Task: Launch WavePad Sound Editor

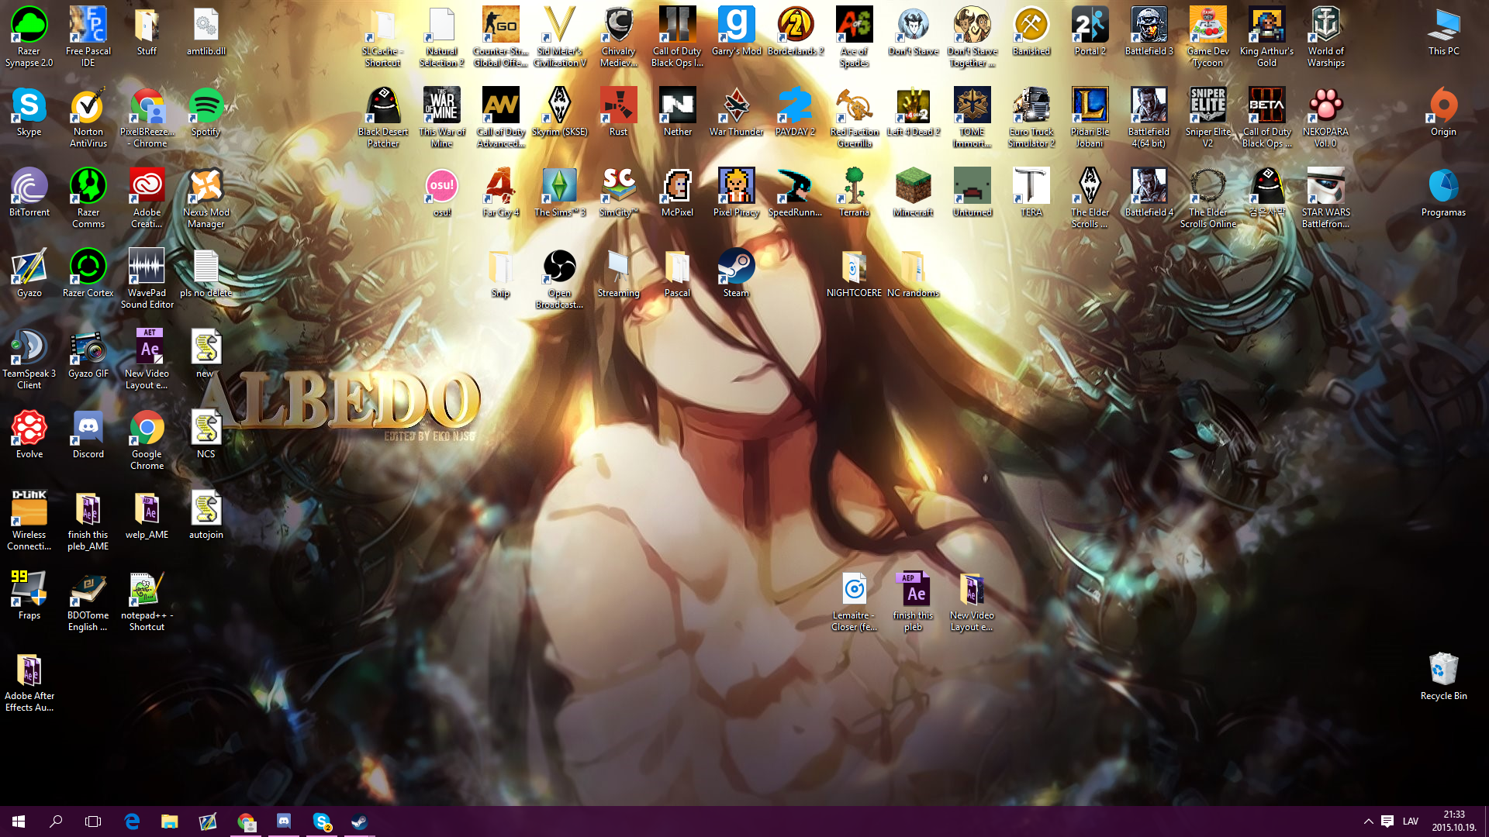Action: 147,278
